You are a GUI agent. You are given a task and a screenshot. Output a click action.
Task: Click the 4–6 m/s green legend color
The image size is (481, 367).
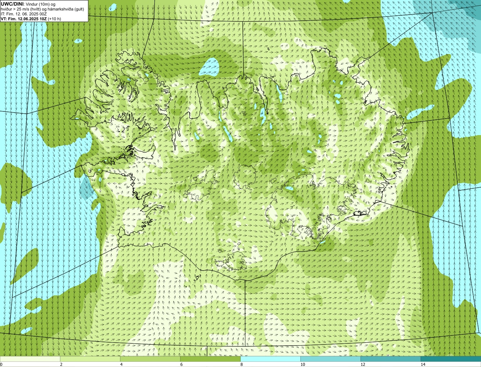pyautogui.click(x=150, y=359)
